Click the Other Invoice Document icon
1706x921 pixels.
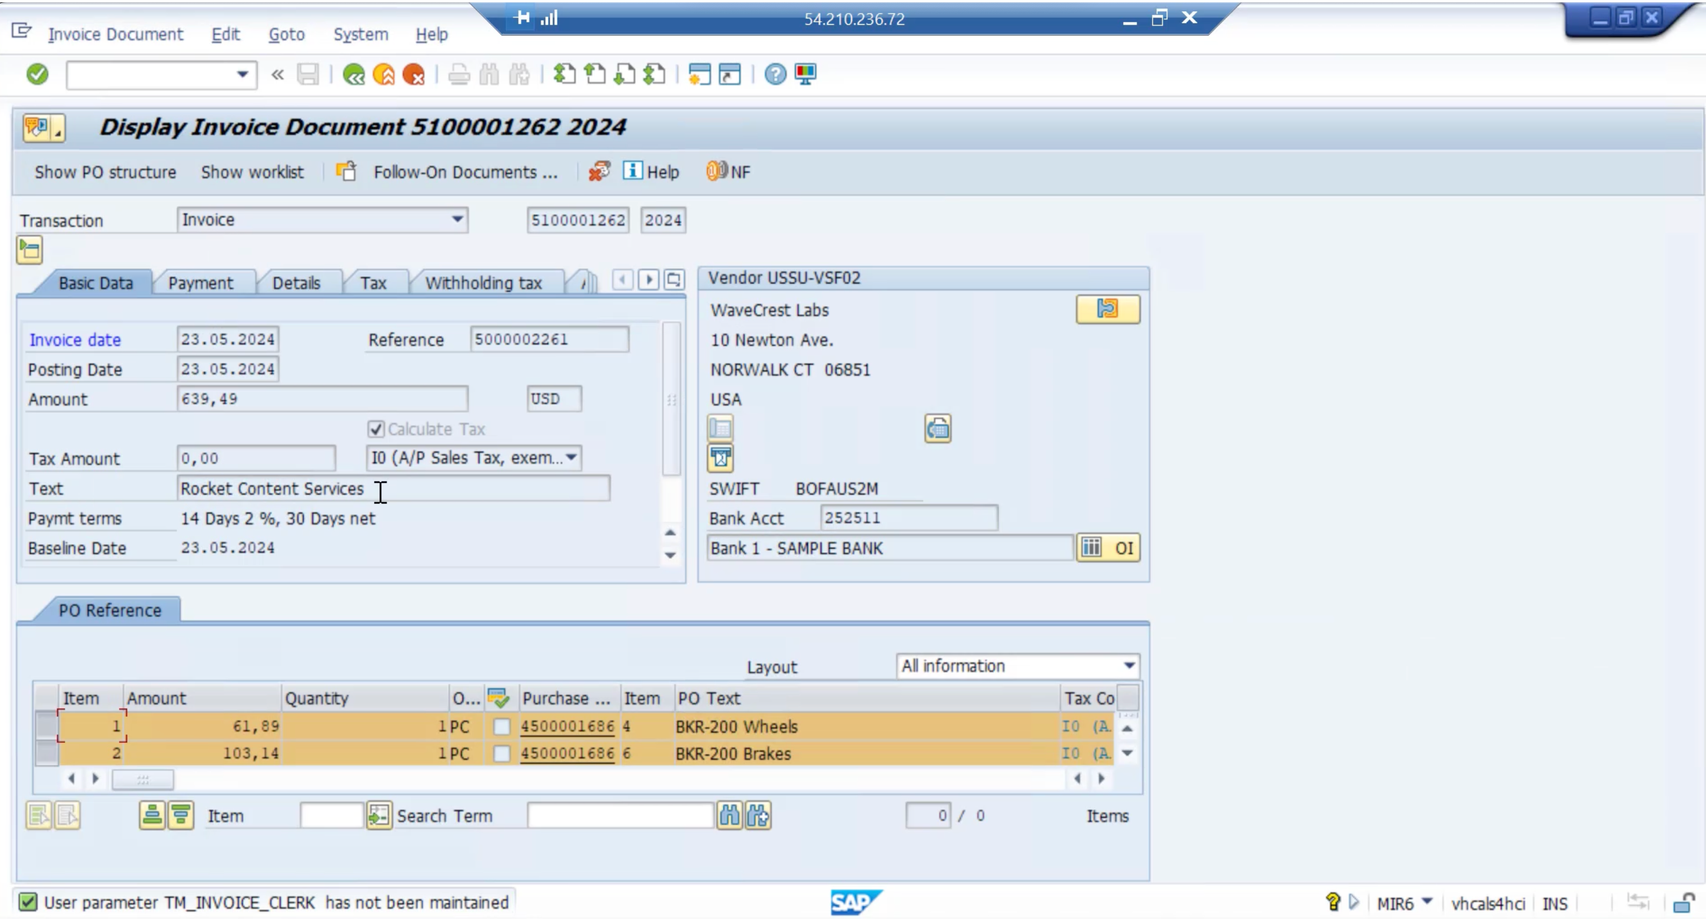[346, 171]
